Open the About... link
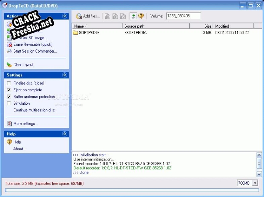This screenshot has width=264, height=197. point(19,149)
